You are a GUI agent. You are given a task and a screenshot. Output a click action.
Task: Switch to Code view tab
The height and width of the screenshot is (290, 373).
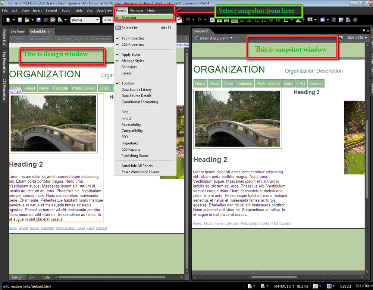[46, 277]
